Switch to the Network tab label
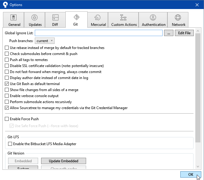Screen dimensions: 204x180 178,25
